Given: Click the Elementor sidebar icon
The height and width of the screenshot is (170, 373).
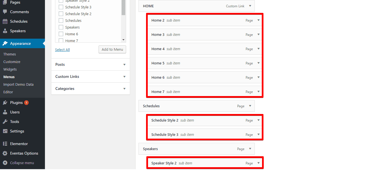Looking at the screenshot, I should (x=4, y=143).
